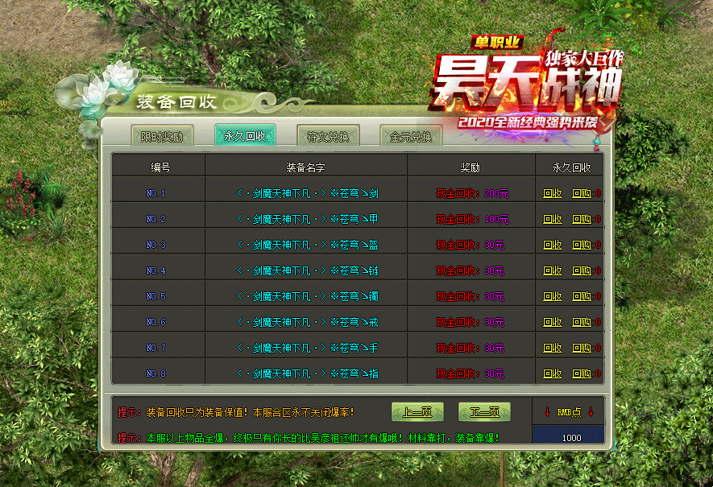This screenshot has width=713, height=487.
Task: Click 回购 in the NO.7 row
Action: click(x=582, y=348)
